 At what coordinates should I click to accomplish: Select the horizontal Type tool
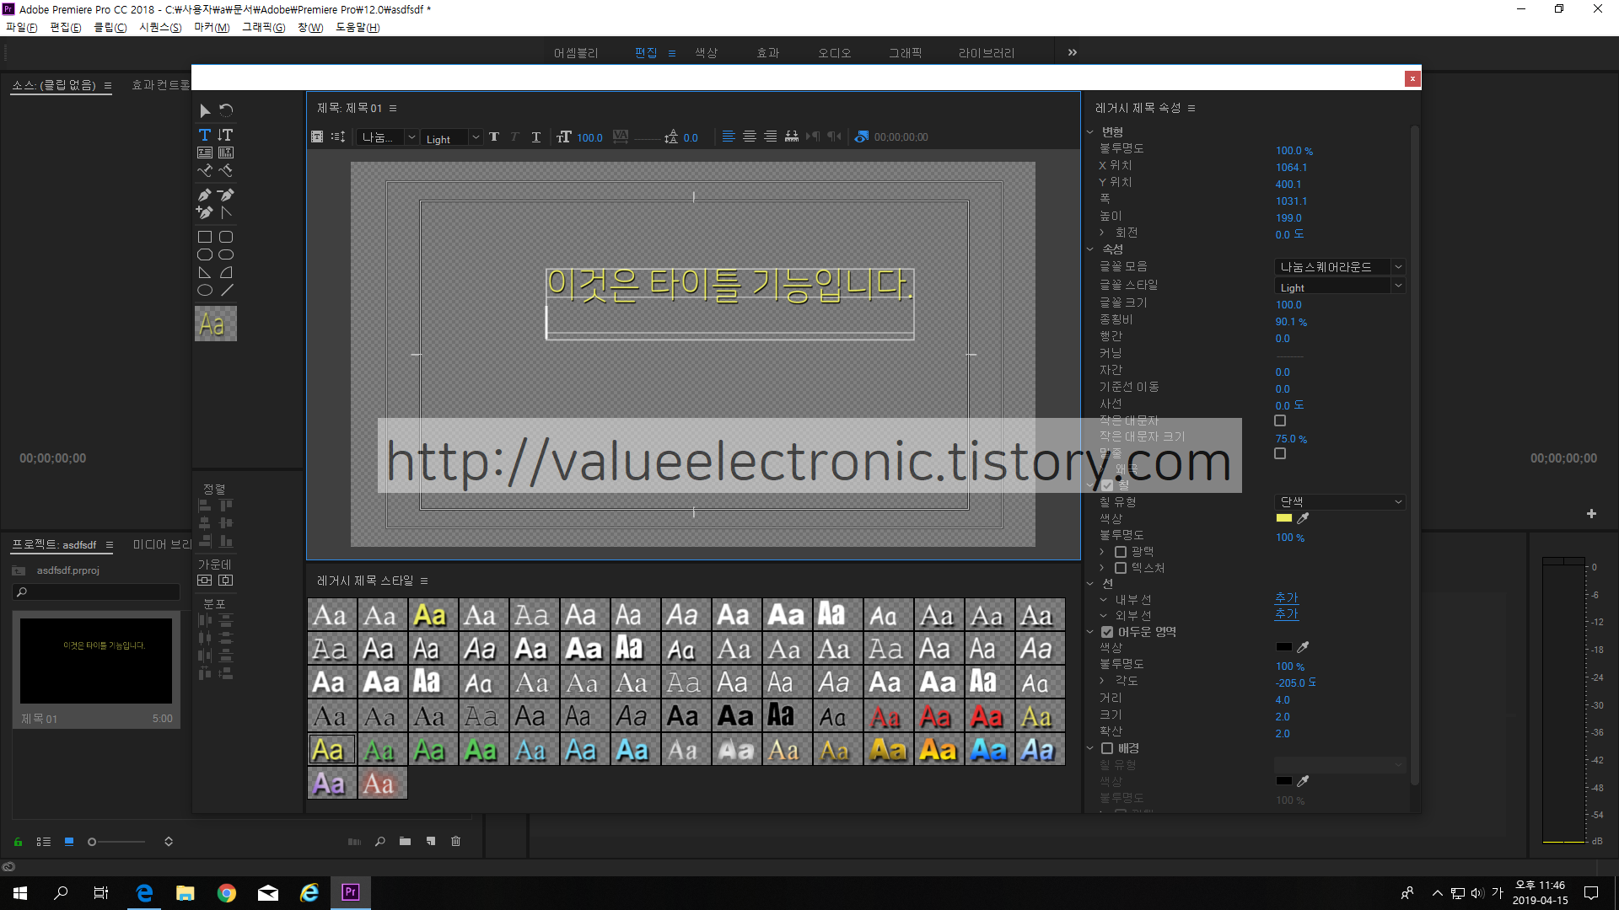[204, 135]
